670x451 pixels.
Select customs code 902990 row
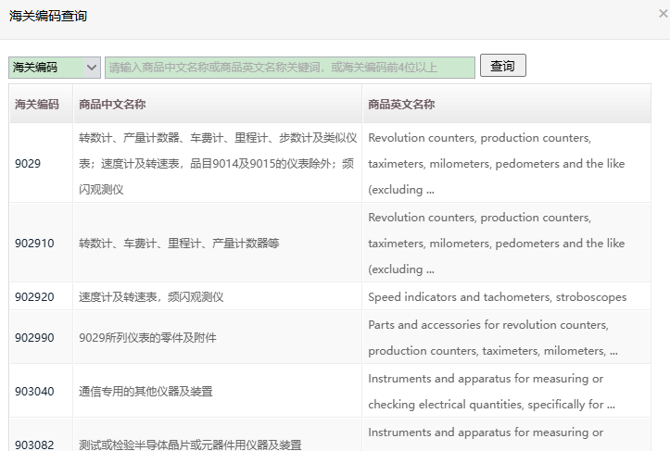click(34, 338)
